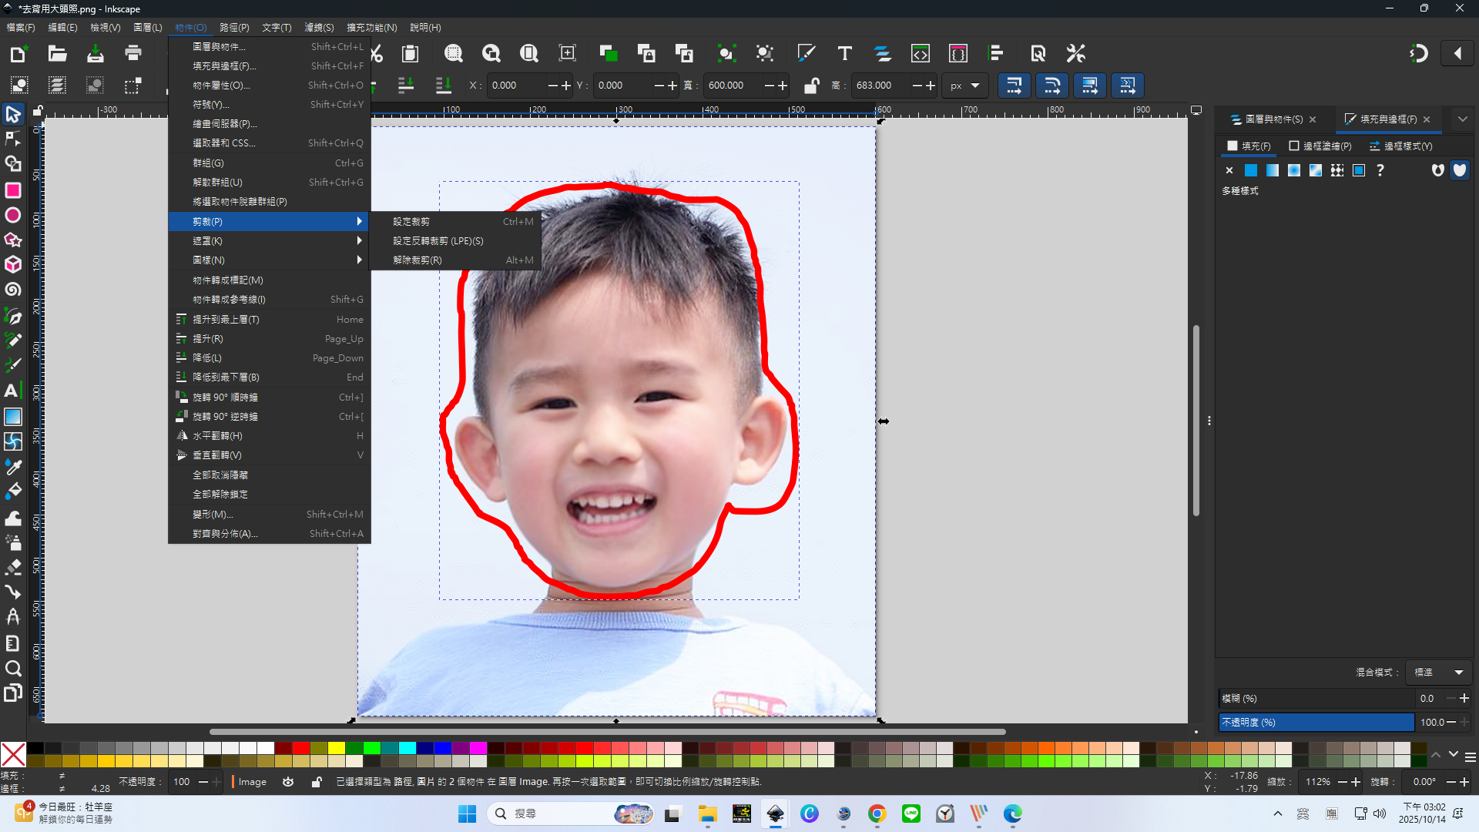Click 解除裁剪 (Release Clip) menu entry

point(418,260)
